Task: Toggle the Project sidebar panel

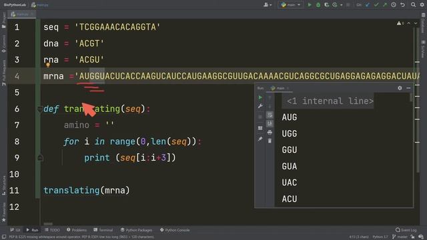Action: point(3,21)
